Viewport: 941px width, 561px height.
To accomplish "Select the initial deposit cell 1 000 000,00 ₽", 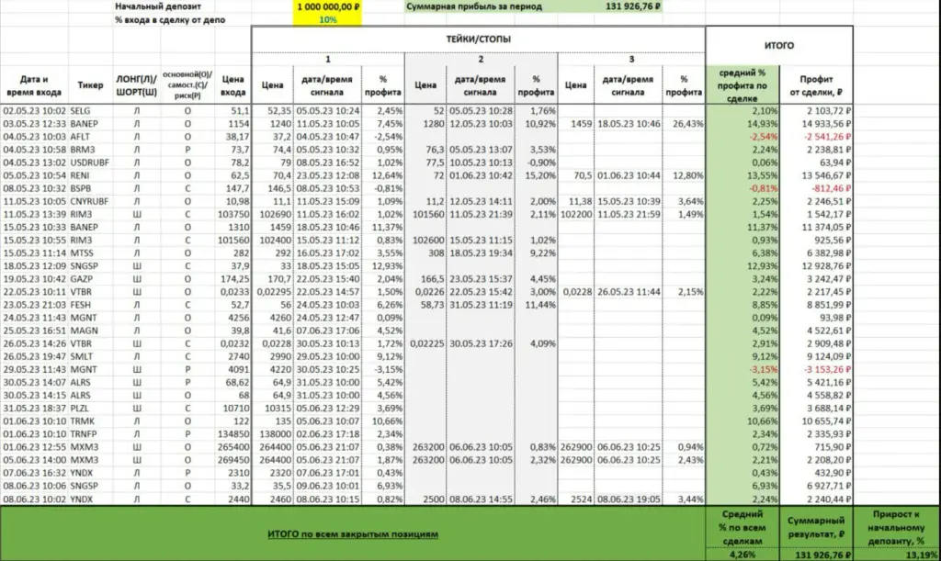I will [327, 6].
